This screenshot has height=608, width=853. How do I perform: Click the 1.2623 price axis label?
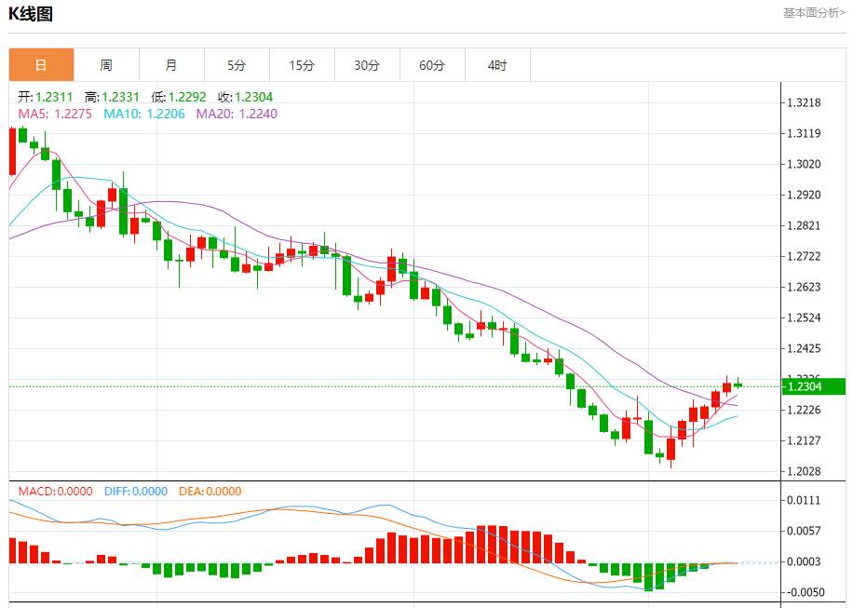point(804,287)
